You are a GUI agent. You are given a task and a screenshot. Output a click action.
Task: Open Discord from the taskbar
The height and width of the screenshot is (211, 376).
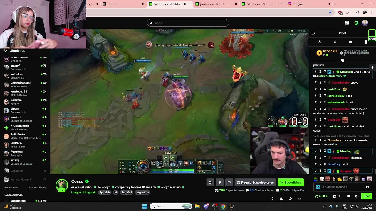(x=206, y=206)
